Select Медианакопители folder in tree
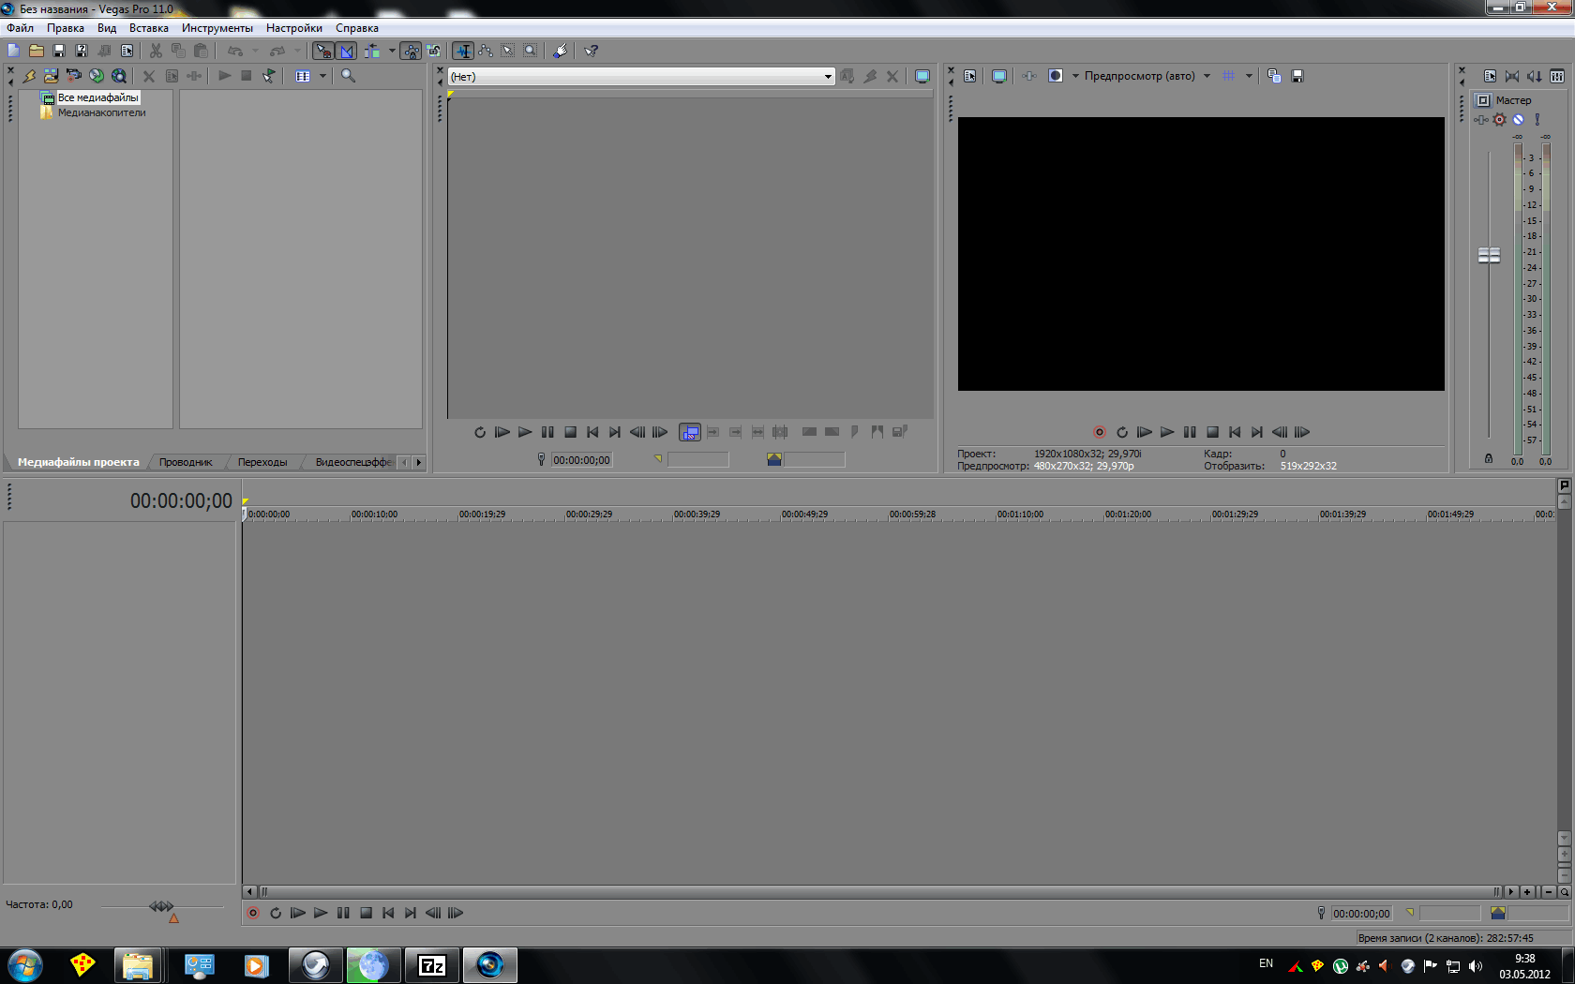 (x=101, y=112)
